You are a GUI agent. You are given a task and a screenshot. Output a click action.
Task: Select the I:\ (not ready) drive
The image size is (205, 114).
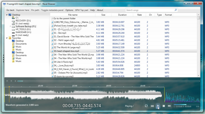(22, 35)
